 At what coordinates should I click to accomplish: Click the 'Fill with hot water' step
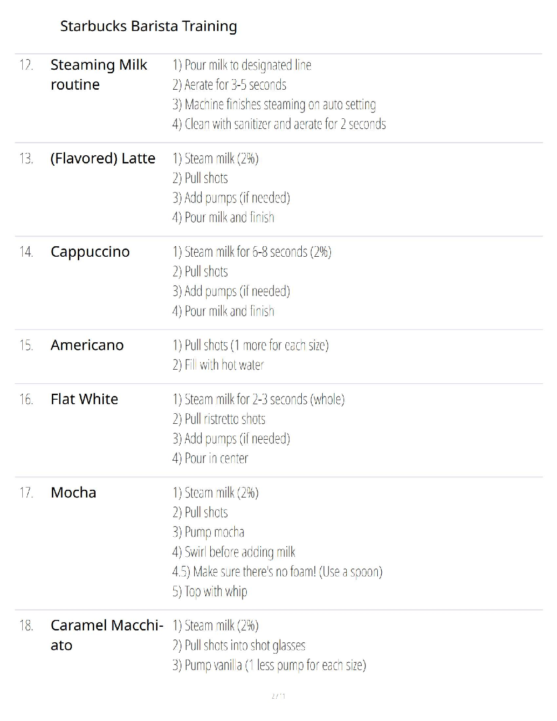(218, 365)
